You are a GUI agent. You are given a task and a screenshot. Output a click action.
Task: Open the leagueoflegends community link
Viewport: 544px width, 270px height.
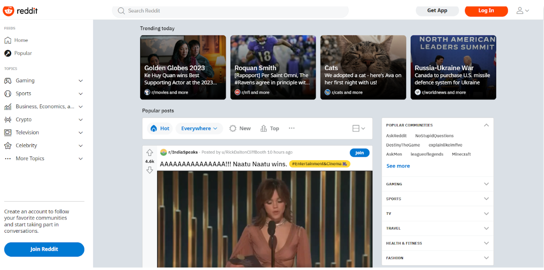[x=427, y=154]
